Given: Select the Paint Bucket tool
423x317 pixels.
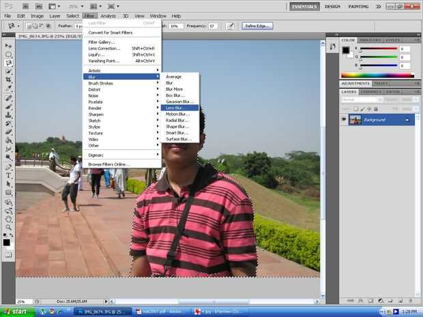Looking at the screenshot, I should click(x=8, y=140).
